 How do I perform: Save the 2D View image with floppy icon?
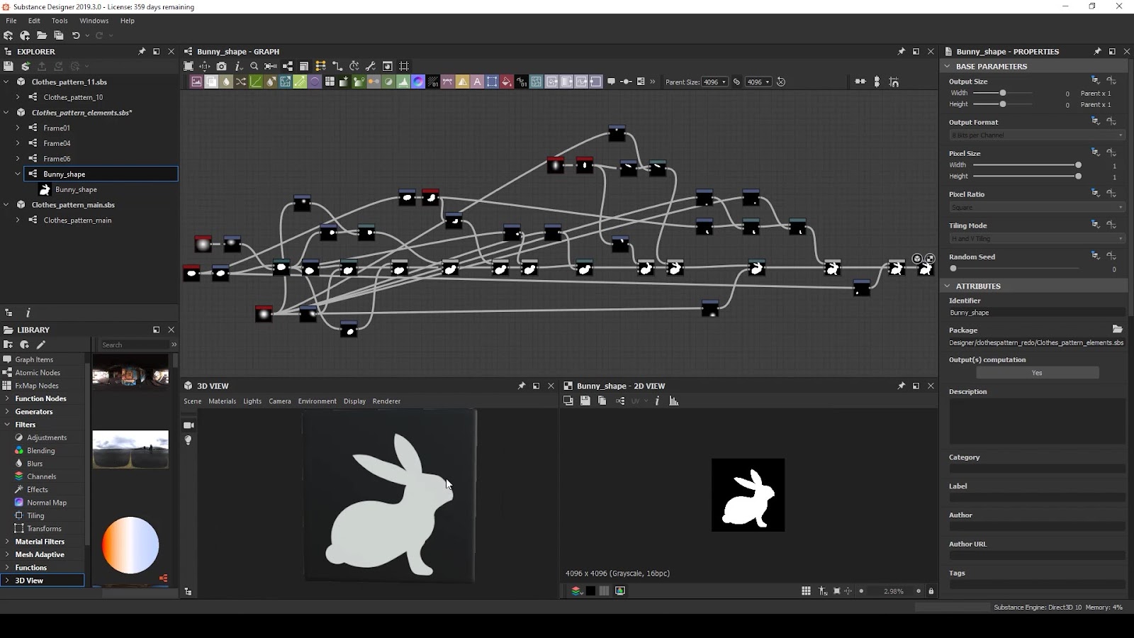(585, 401)
